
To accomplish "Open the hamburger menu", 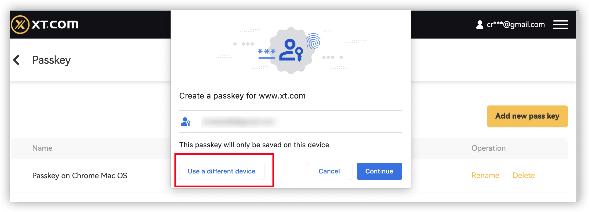I will click(x=560, y=25).
